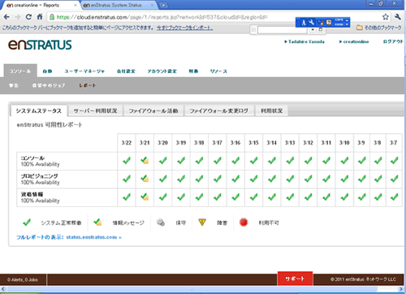Click the browser address bar URL
This screenshot has height=294, width=406.
162,17
